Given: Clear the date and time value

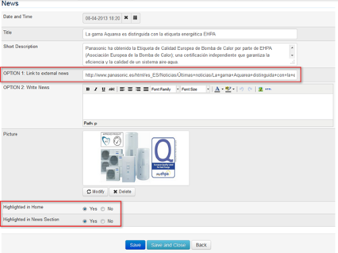Looking at the screenshot, I should pos(126,18).
